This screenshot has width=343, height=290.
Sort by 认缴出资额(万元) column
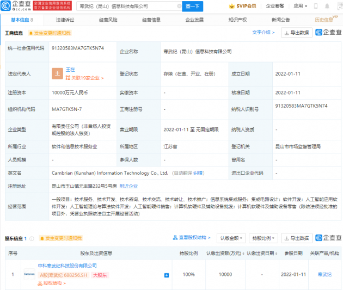click(225, 254)
